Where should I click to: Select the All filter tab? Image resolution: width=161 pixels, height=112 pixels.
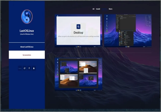coord(93,9)
